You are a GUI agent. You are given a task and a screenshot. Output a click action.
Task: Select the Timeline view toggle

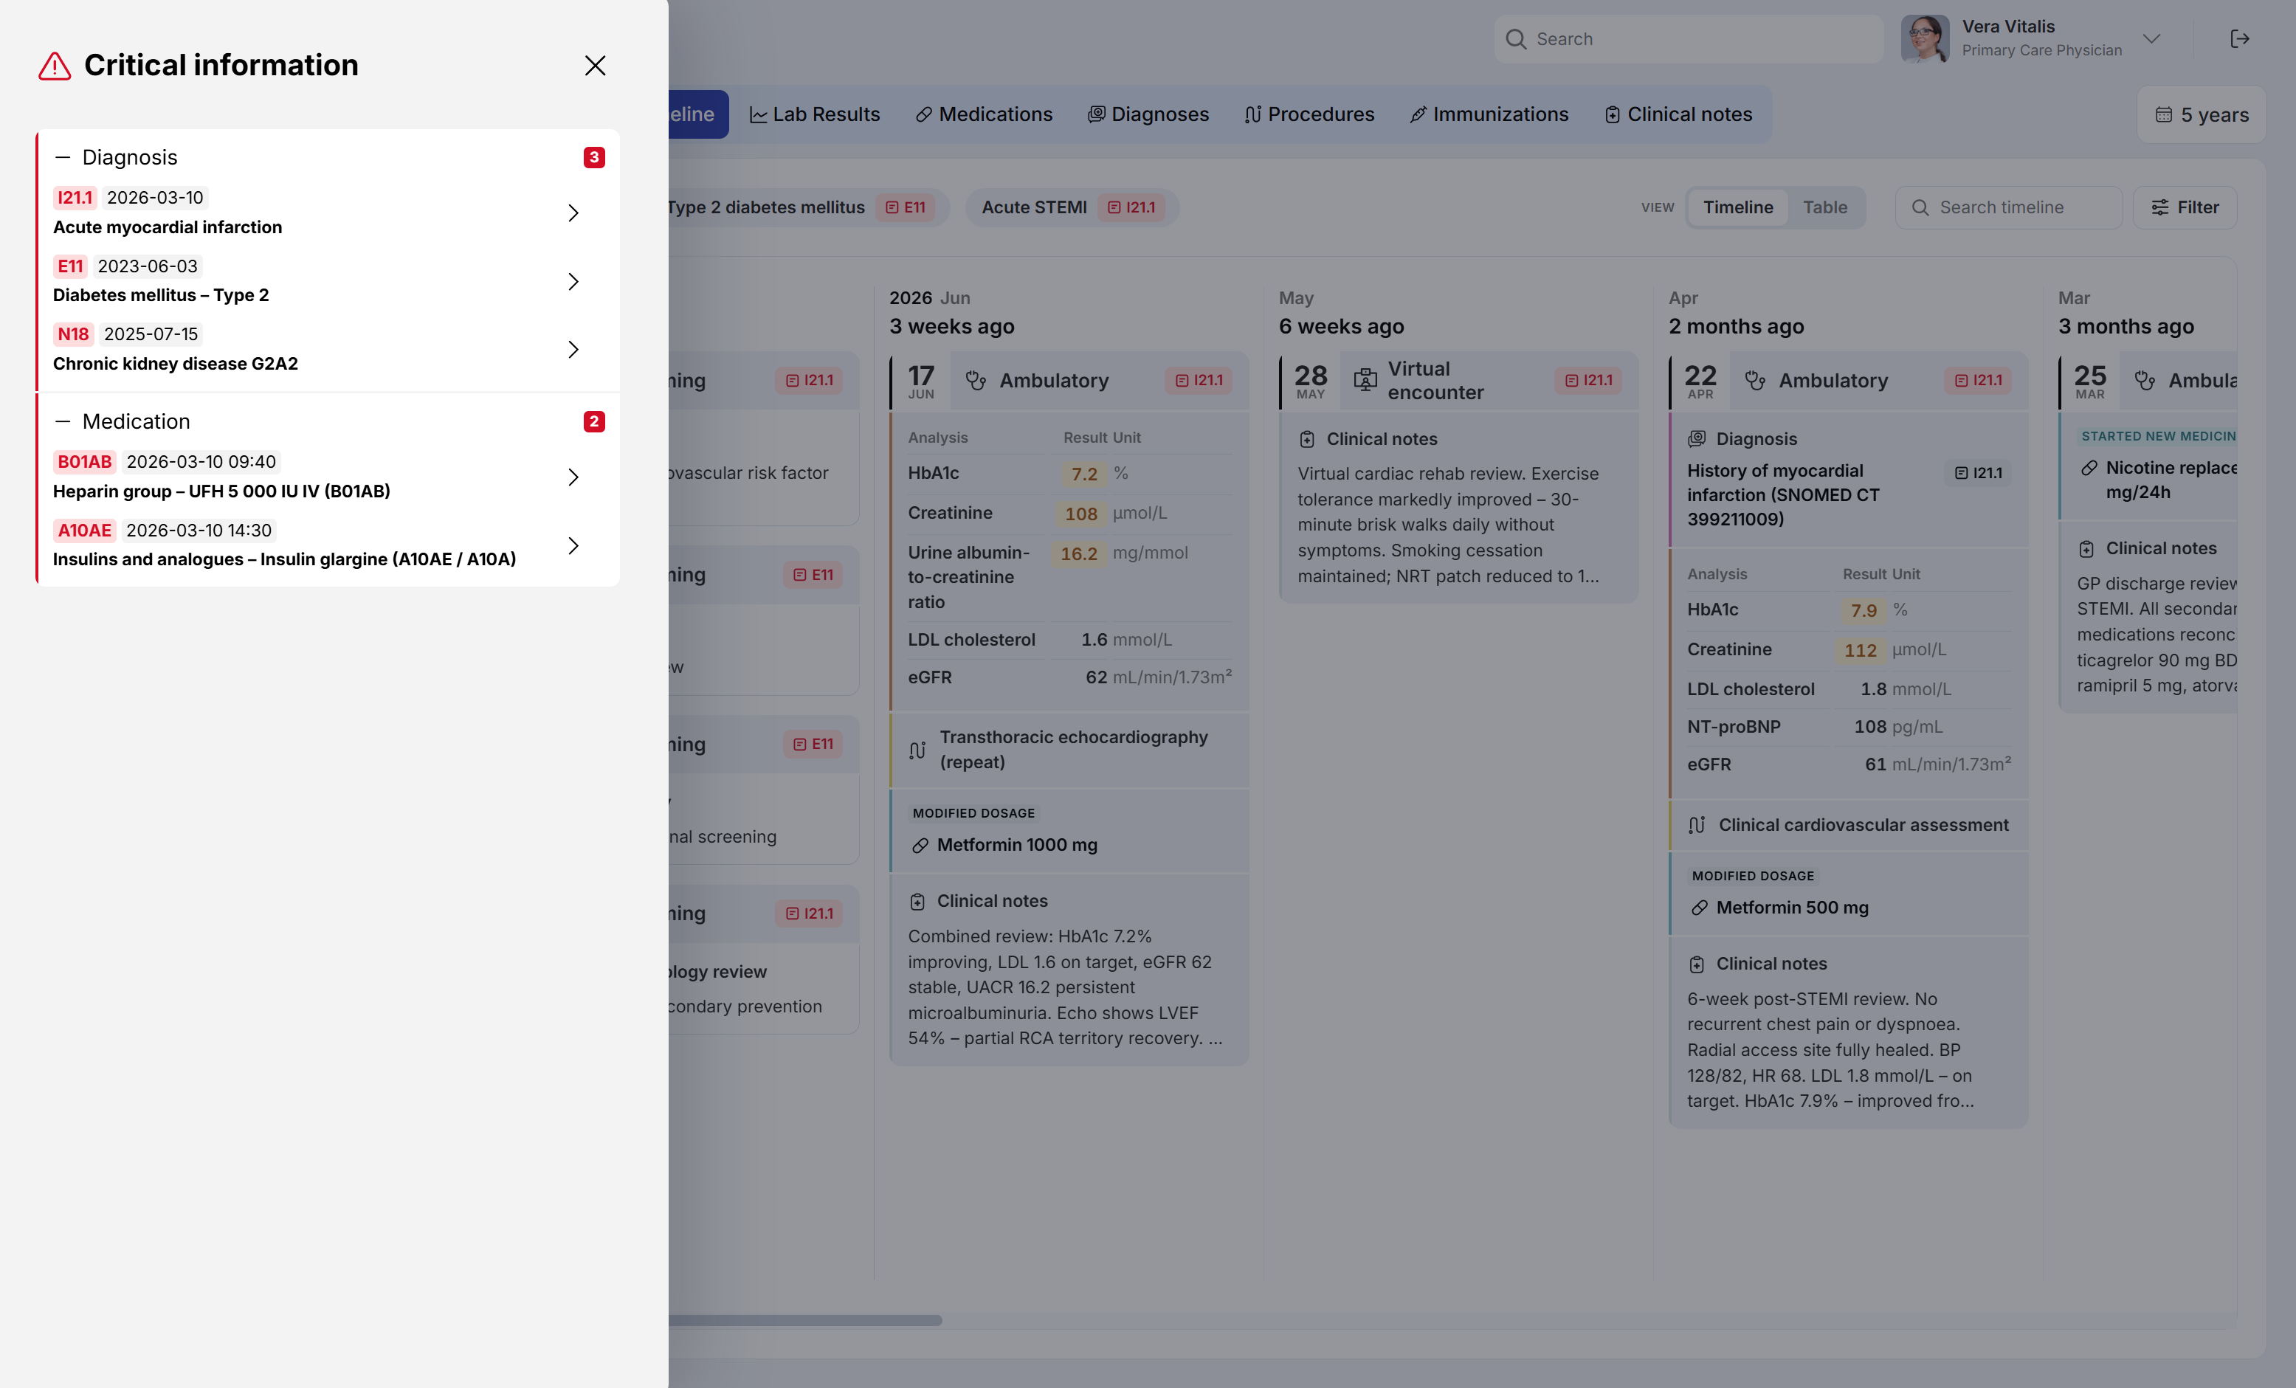(x=1738, y=208)
